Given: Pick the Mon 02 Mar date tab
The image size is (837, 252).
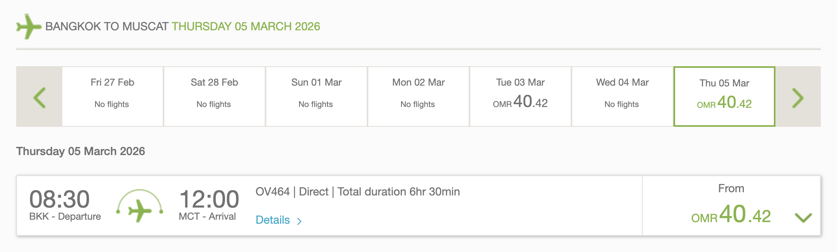Looking at the screenshot, I should click(418, 97).
